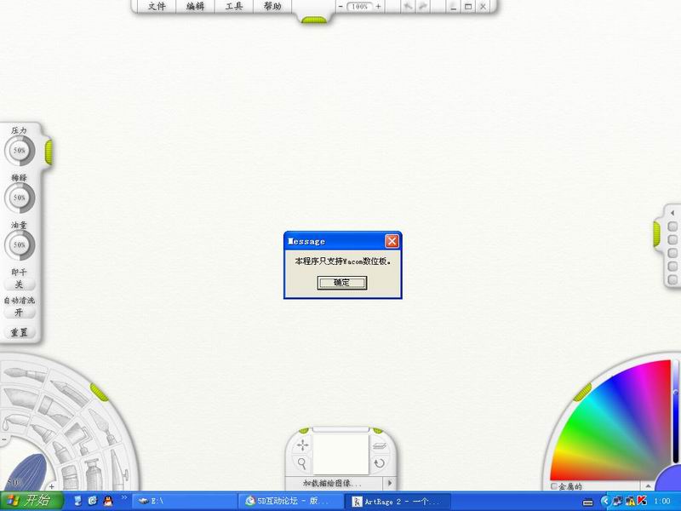
Task: Launch QQ penguin from quick launch
Action: click(108, 501)
